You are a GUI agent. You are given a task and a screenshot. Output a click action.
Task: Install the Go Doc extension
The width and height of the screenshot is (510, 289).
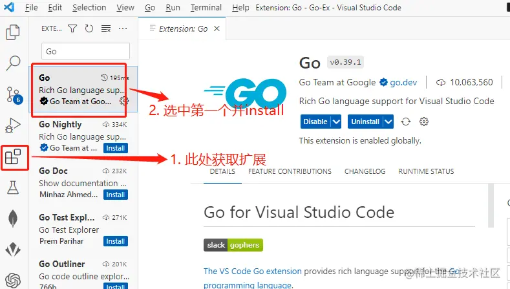(x=116, y=195)
